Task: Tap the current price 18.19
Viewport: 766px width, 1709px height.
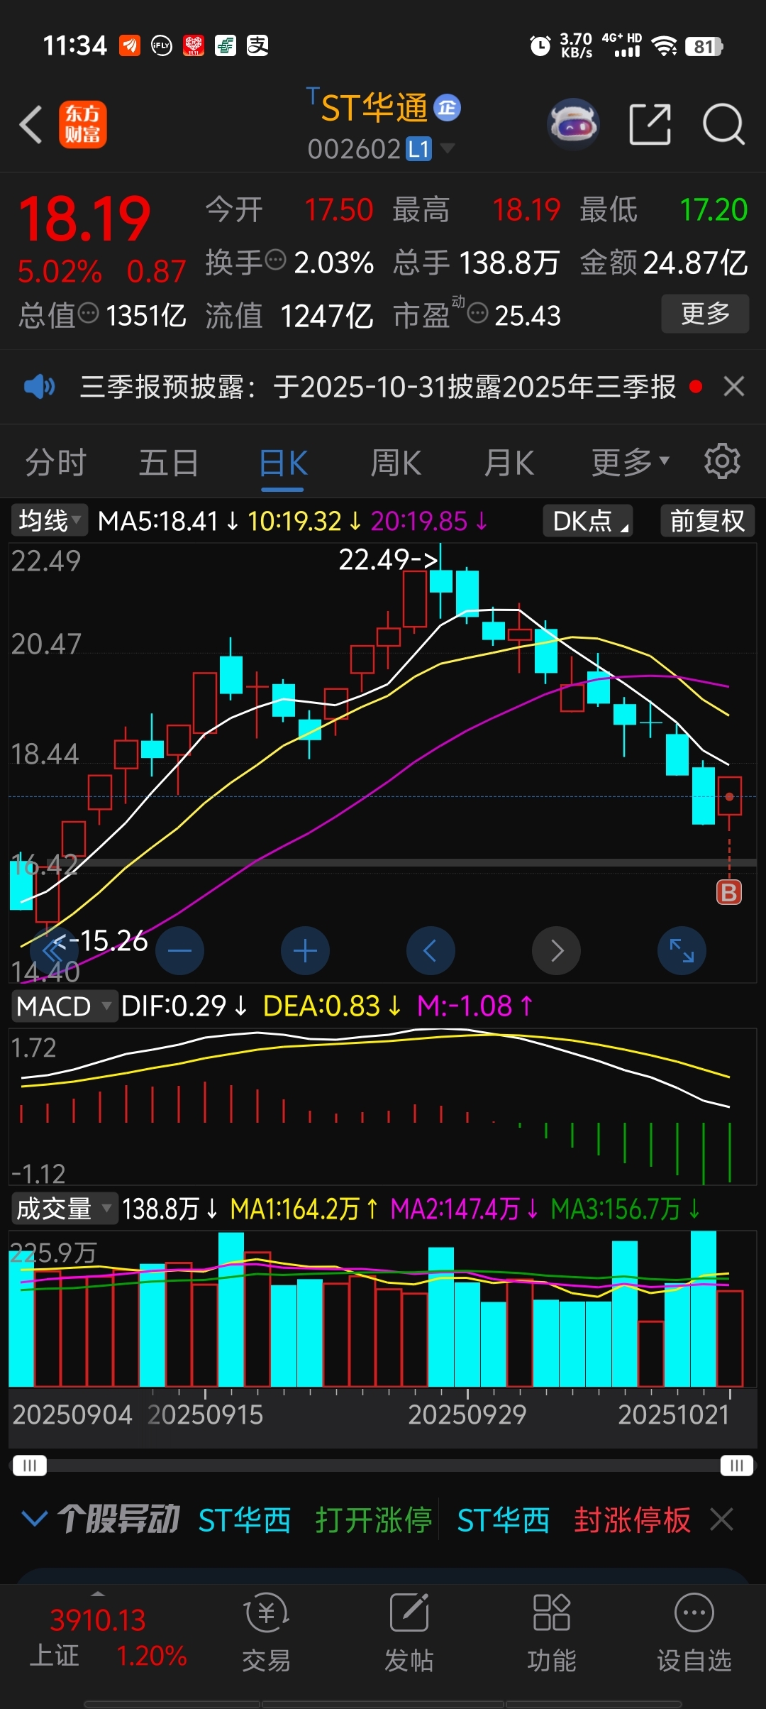Action: 84,218
